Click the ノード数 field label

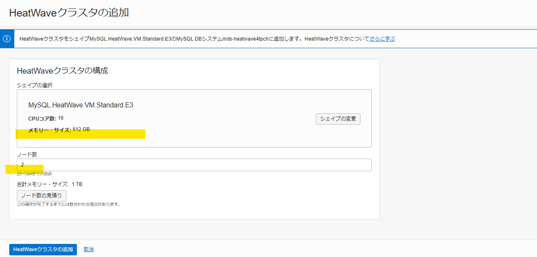27,154
